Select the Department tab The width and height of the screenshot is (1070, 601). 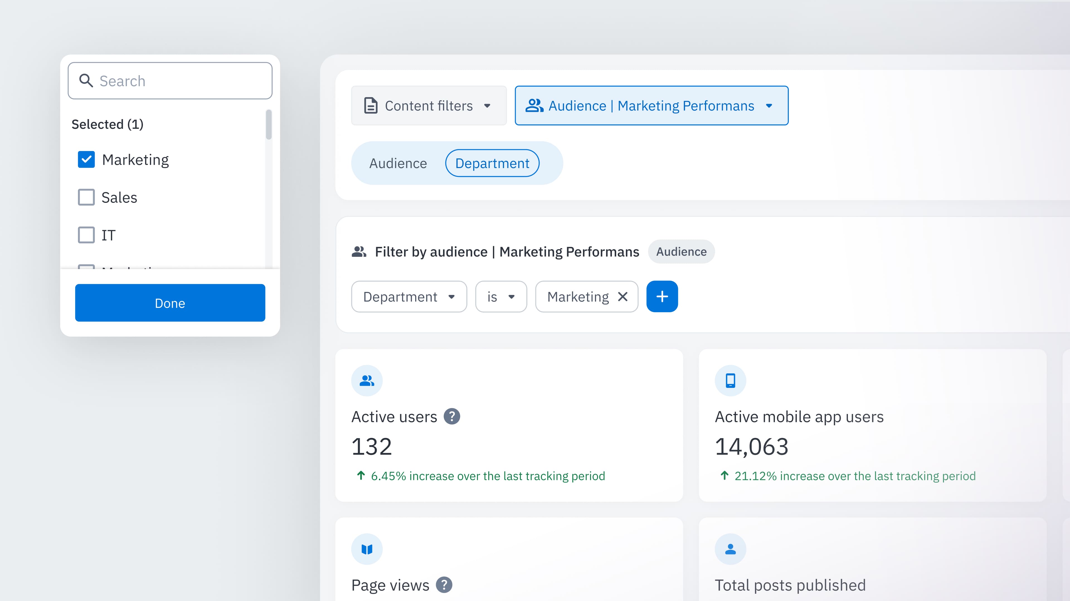tap(492, 163)
